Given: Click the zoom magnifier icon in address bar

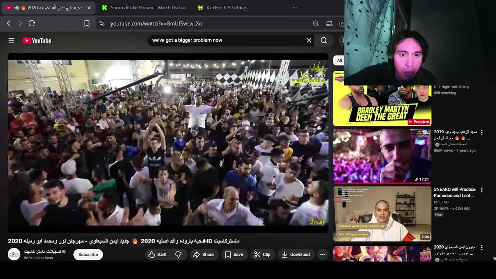Looking at the screenshot, I should tap(316, 23).
